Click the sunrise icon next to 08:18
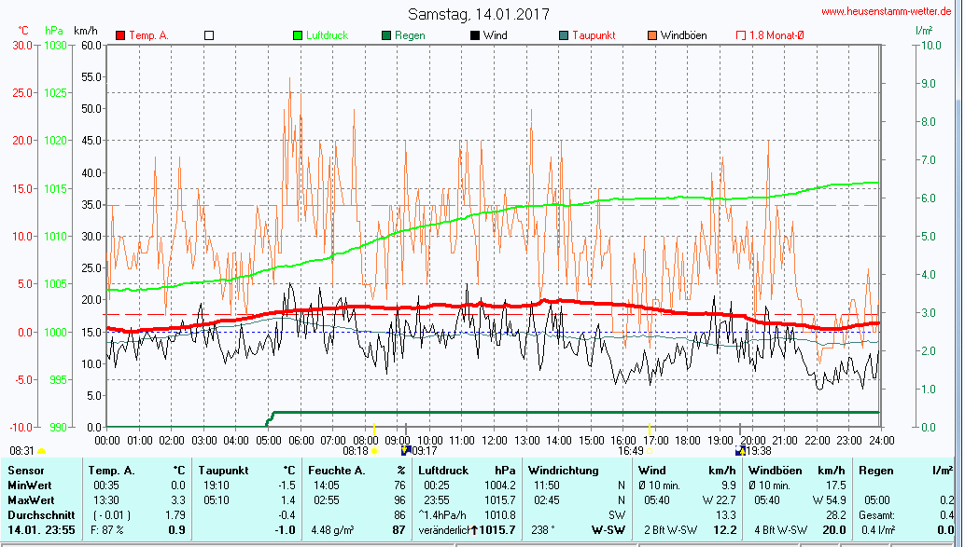This screenshot has width=965, height=547. point(374,451)
